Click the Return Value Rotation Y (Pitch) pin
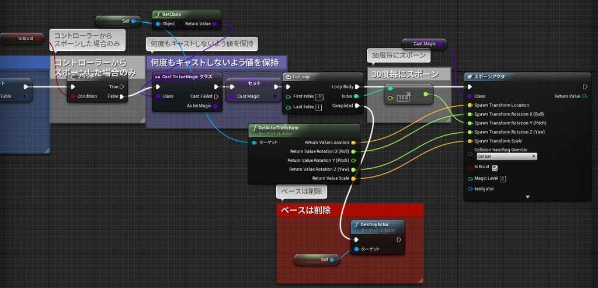 (x=353, y=160)
